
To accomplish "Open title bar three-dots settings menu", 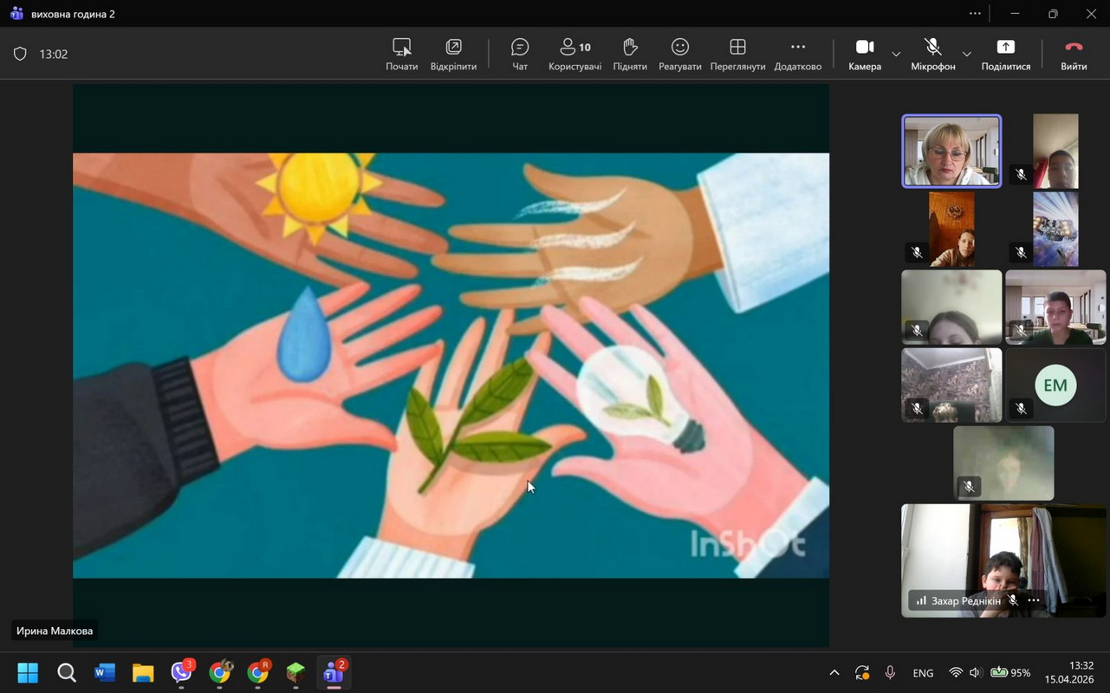I will [x=975, y=14].
